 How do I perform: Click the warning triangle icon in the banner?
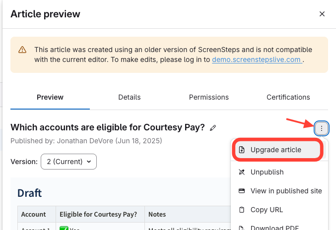click(22, 50)
